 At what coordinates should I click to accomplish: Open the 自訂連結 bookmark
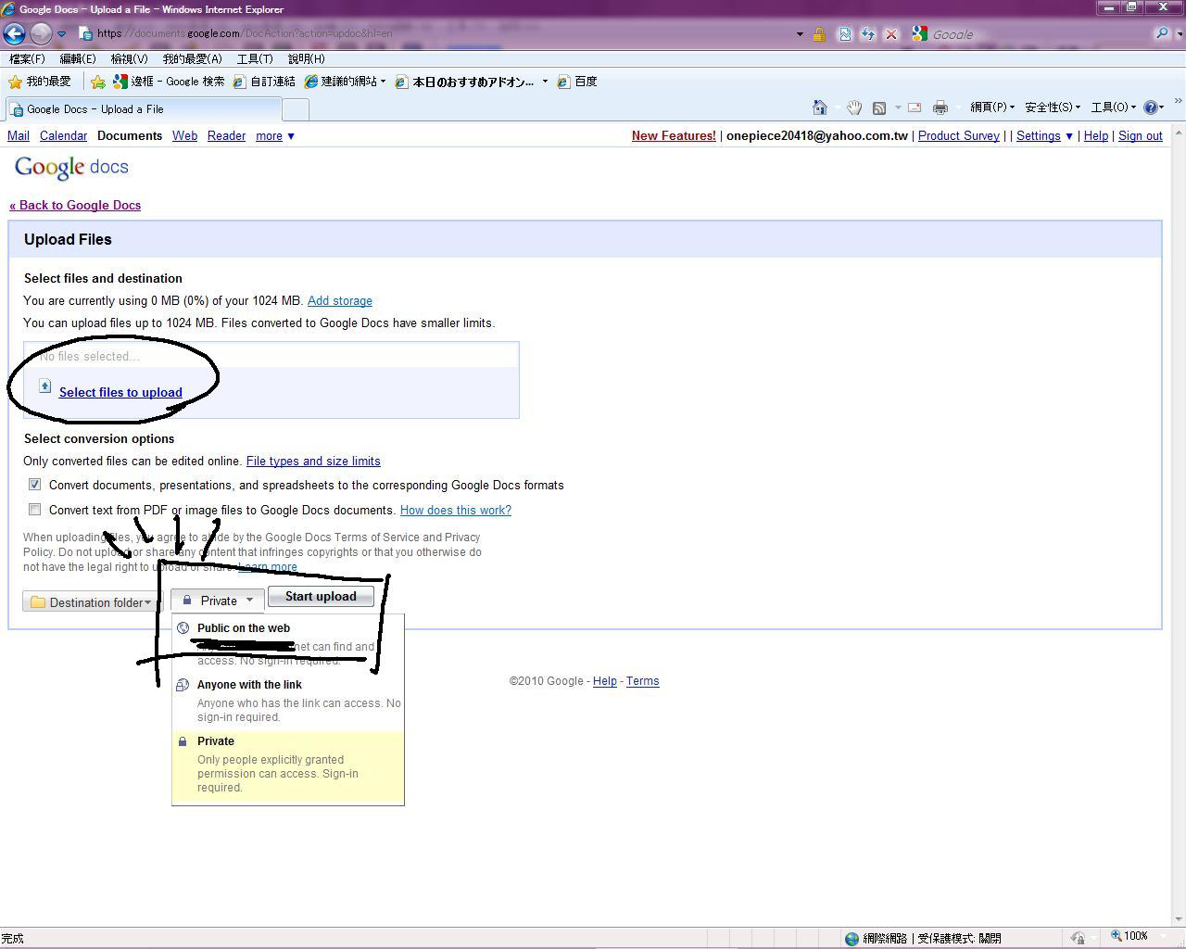[264, 82]
